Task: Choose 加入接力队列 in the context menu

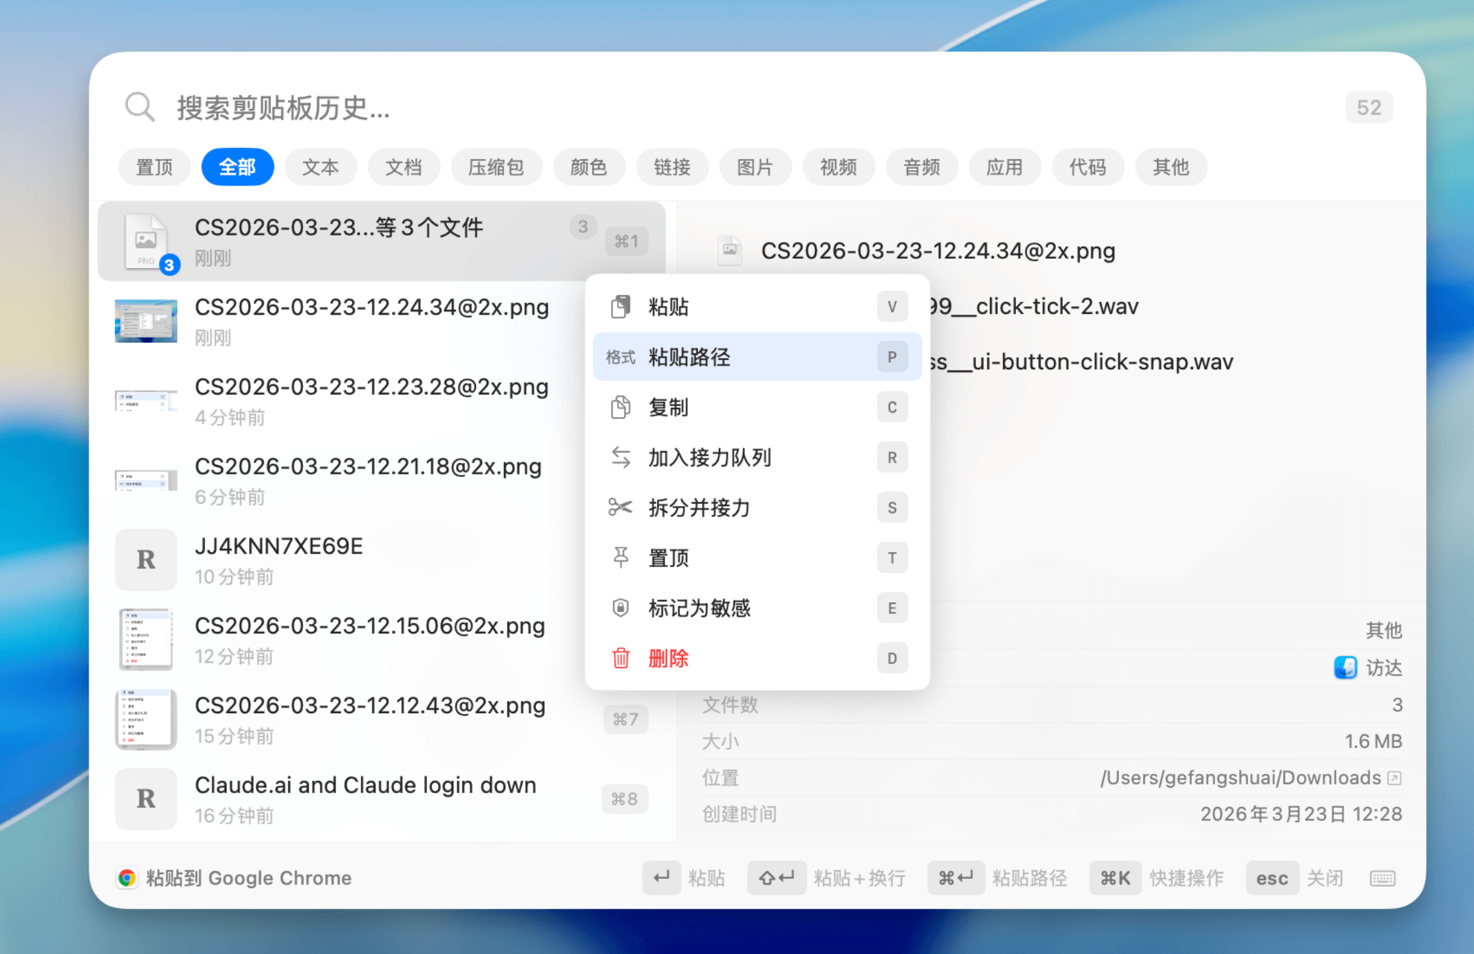Action: (x=757, y=457)
